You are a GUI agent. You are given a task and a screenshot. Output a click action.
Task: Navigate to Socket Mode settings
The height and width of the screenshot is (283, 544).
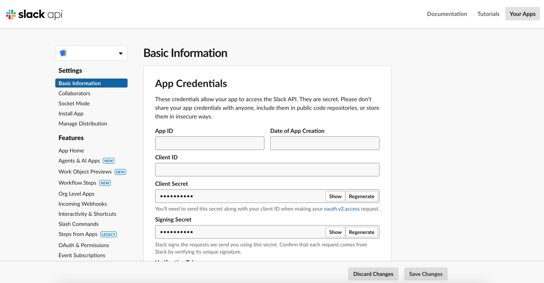coord(74,103)
